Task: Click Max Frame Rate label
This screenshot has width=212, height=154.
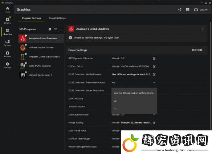Action: coord(77,131)
